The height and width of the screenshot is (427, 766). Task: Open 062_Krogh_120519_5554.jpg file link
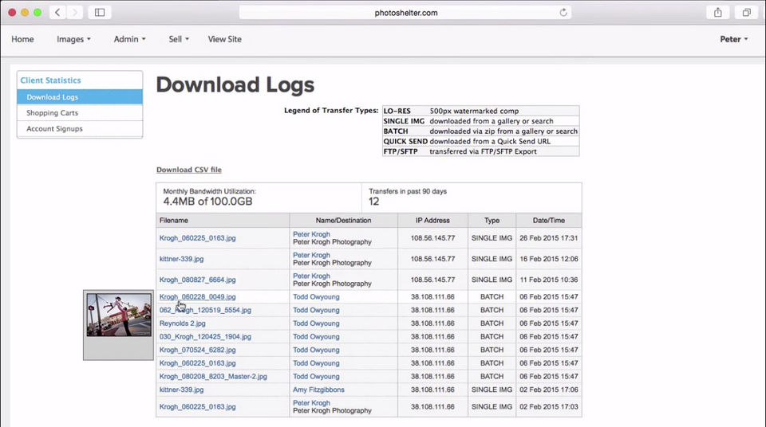205,310
